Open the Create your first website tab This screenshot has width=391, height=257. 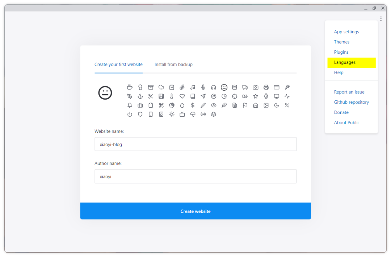pyautogui.click(x=118, y=65)
